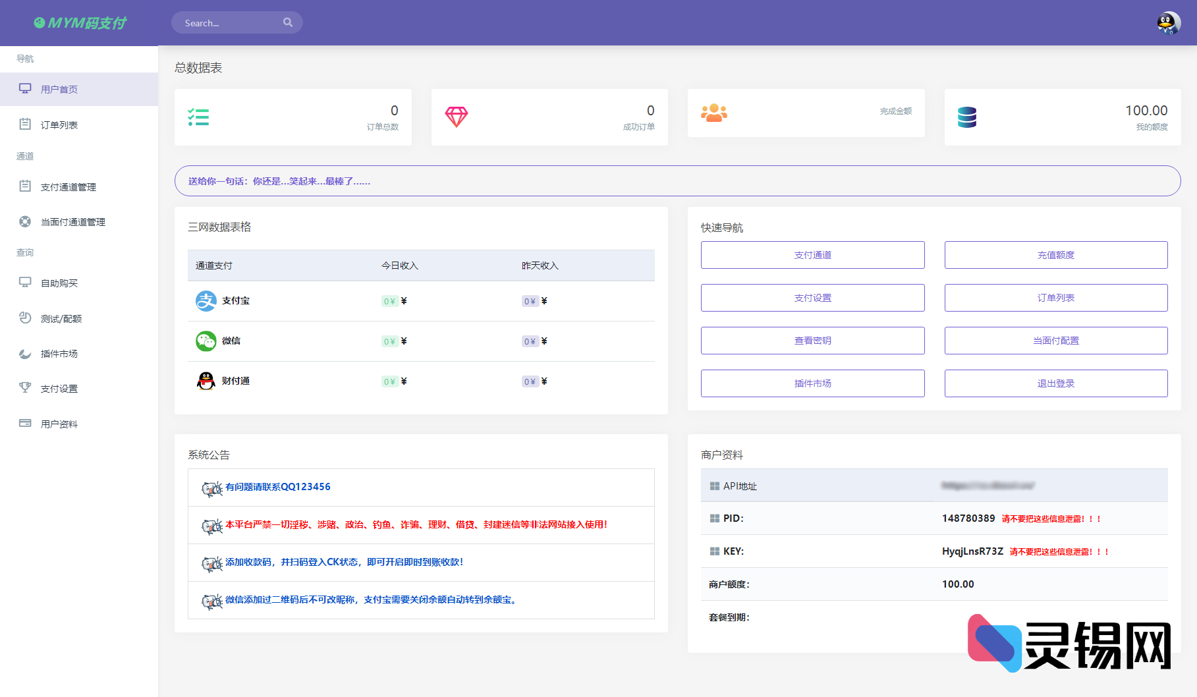Open 当面付通道管理 via its sidebar icon
Image resolution: width=1197 pixels, height=697 pixels.
pyautogui.click(x=25, y=221)
